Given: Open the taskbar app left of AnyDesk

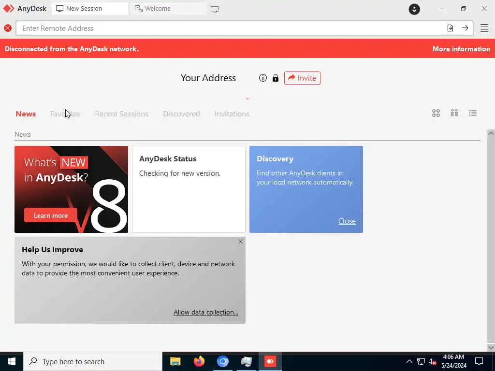Looking at the screenshot, I should [x=246, y=361].
